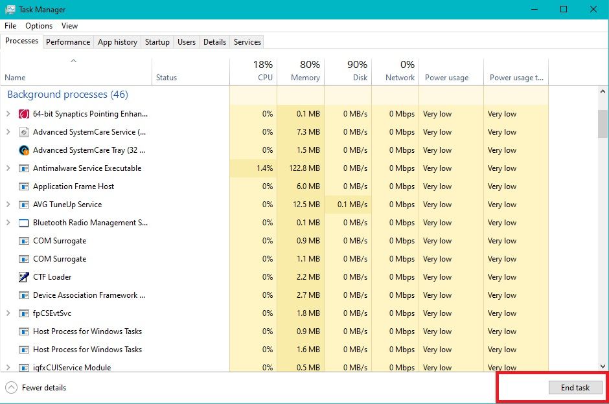The height and width of the screenshot is (404, 609).
Task: Click the 64-bit Synaptics Pointing Enhance icon
Action: (24, 114)
